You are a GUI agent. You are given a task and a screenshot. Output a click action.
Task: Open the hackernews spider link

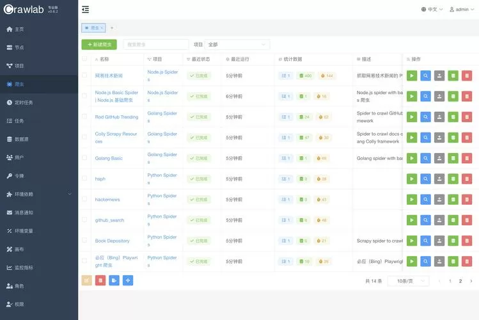click(107, 199)
